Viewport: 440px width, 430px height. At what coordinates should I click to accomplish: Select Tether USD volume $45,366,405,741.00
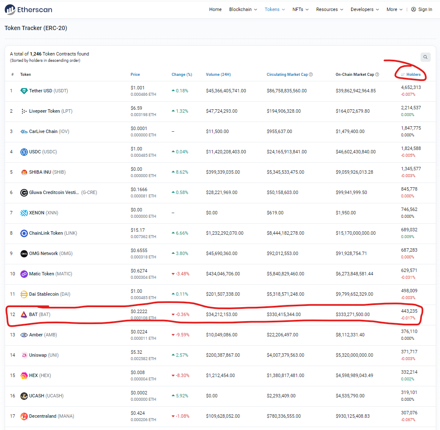[x=226, y=91]
